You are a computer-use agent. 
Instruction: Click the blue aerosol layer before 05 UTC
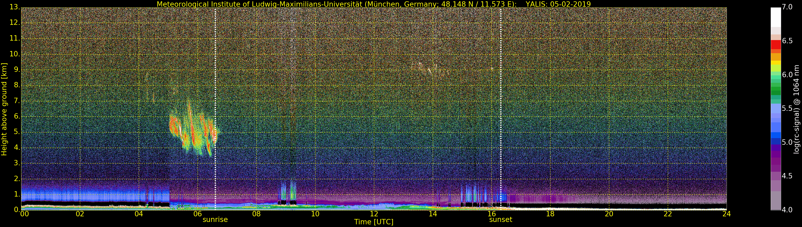95,193
